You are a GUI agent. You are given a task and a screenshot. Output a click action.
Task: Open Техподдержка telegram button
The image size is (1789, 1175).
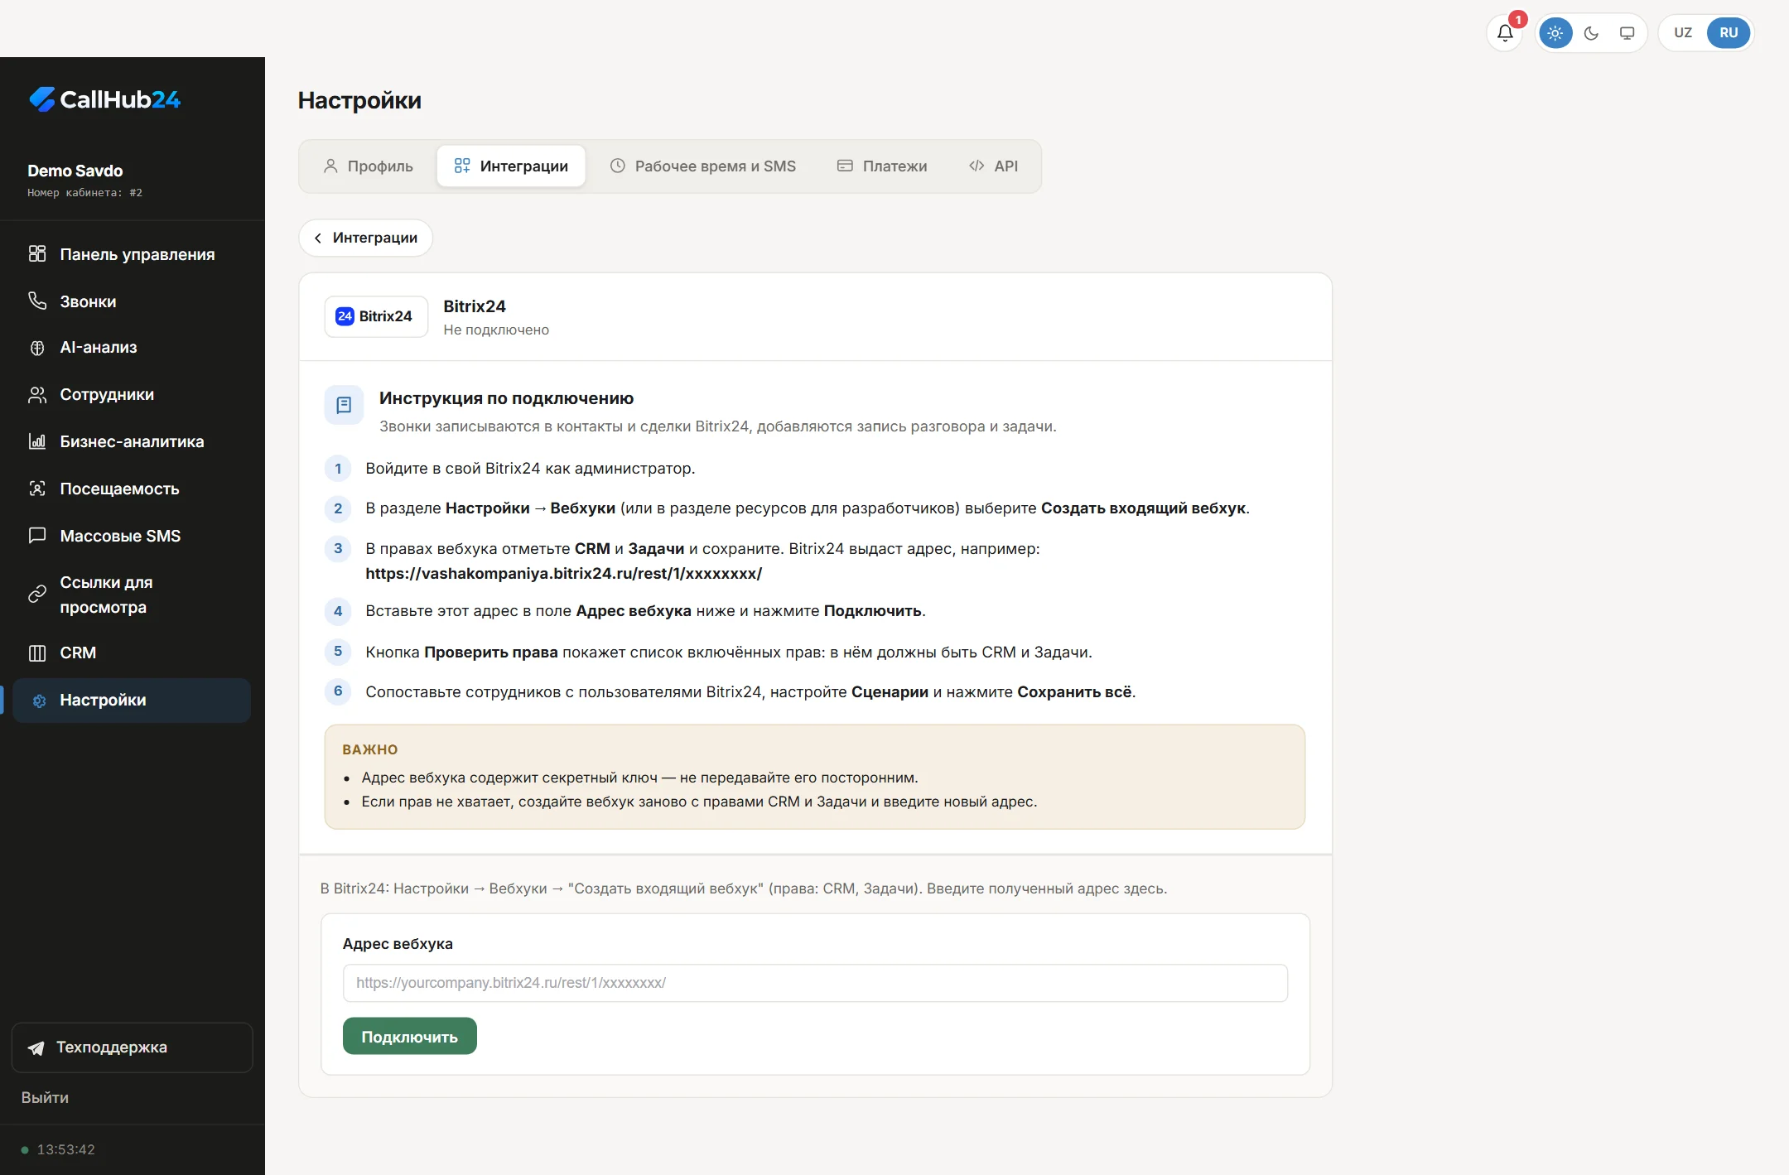click(132, 1047)
